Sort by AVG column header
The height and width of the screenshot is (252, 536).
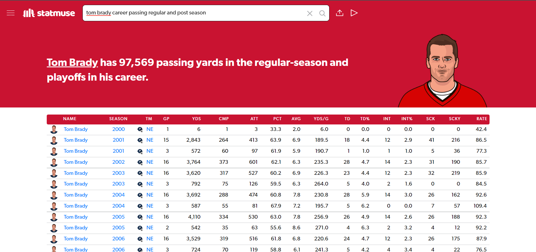click(x=296, y=119)
